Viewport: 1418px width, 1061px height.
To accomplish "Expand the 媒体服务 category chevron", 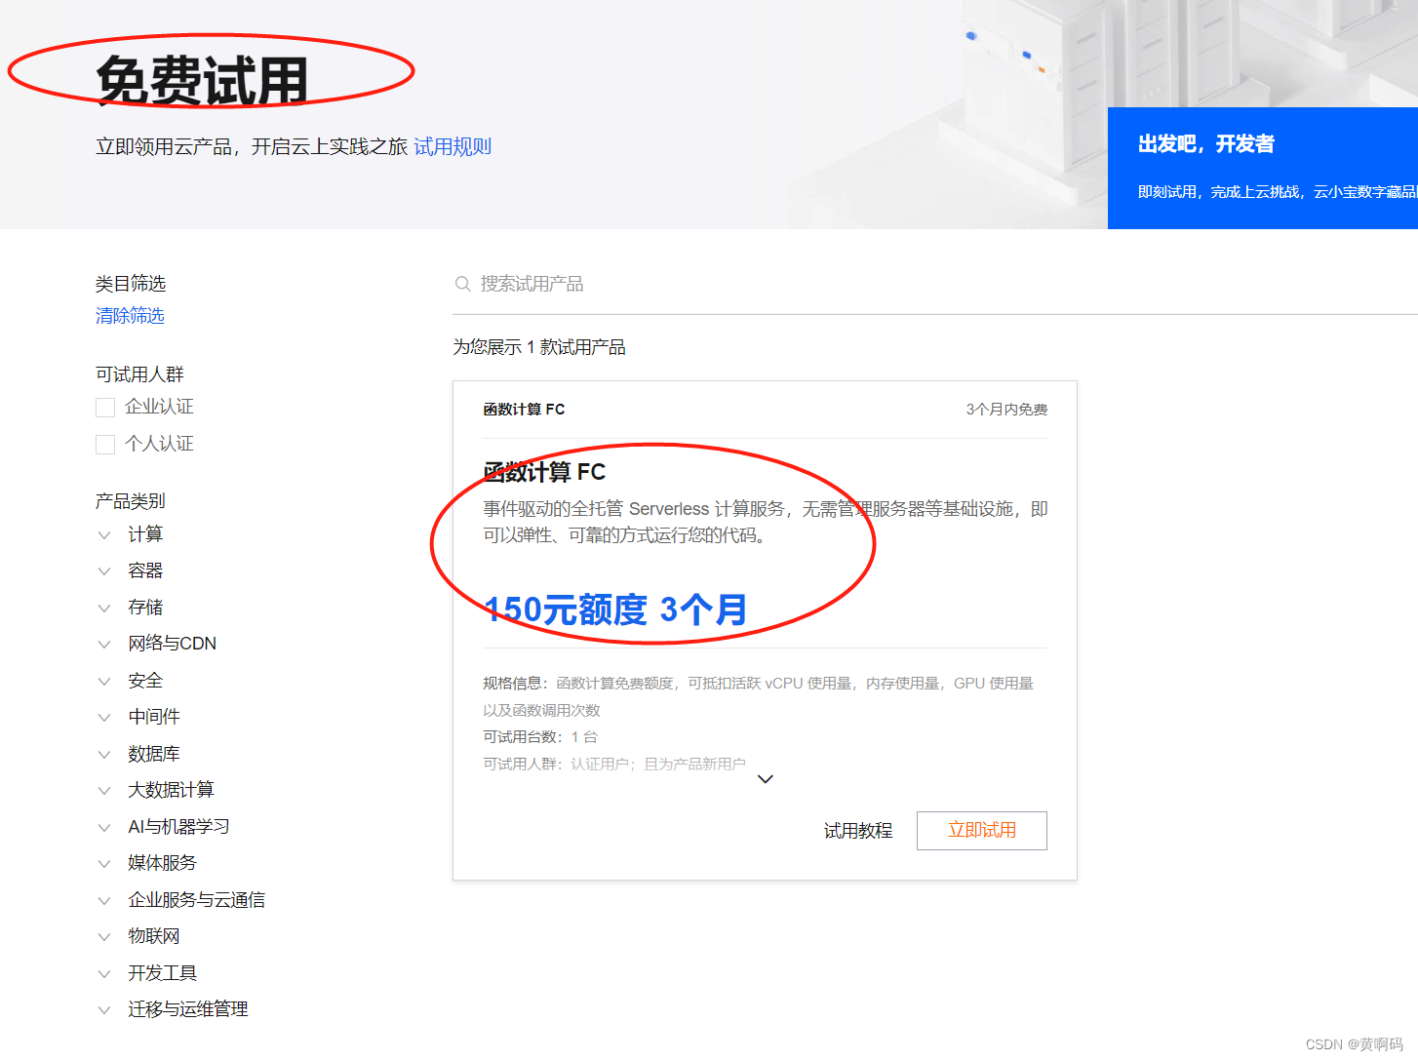I will coord(104,864).
